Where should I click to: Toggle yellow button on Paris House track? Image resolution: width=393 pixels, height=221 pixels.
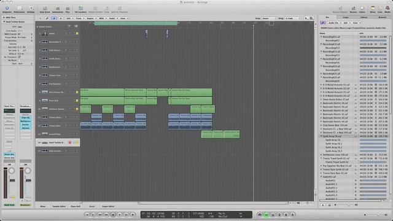tap(77, 92)
